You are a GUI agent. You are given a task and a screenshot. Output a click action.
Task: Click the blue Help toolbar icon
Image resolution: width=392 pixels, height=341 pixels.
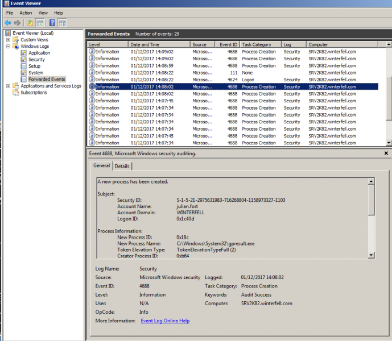[52, 23]
